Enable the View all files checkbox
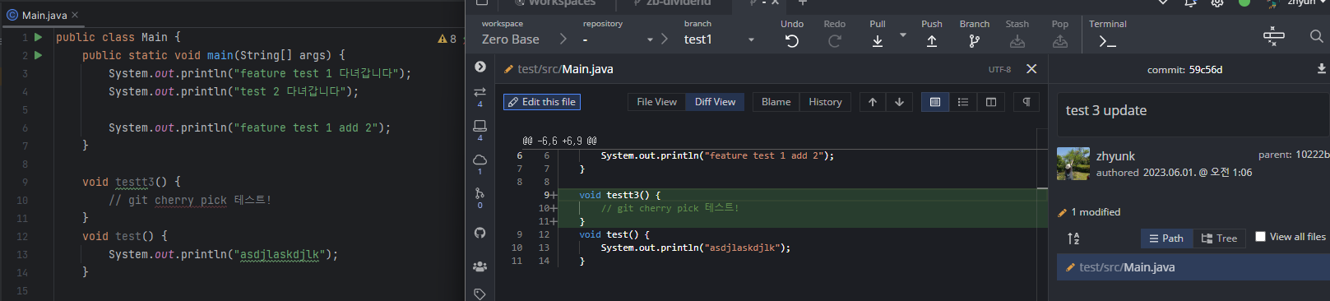 [x=1260, y=237]
